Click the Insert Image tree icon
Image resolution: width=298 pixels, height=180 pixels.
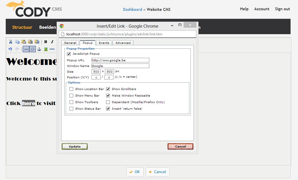(46, 49)
